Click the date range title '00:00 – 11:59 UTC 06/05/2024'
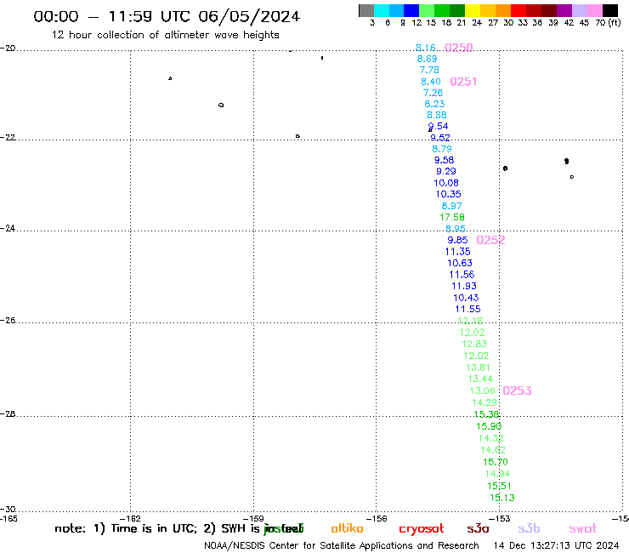This screenshot has width=629, height=553. (167, 17)
